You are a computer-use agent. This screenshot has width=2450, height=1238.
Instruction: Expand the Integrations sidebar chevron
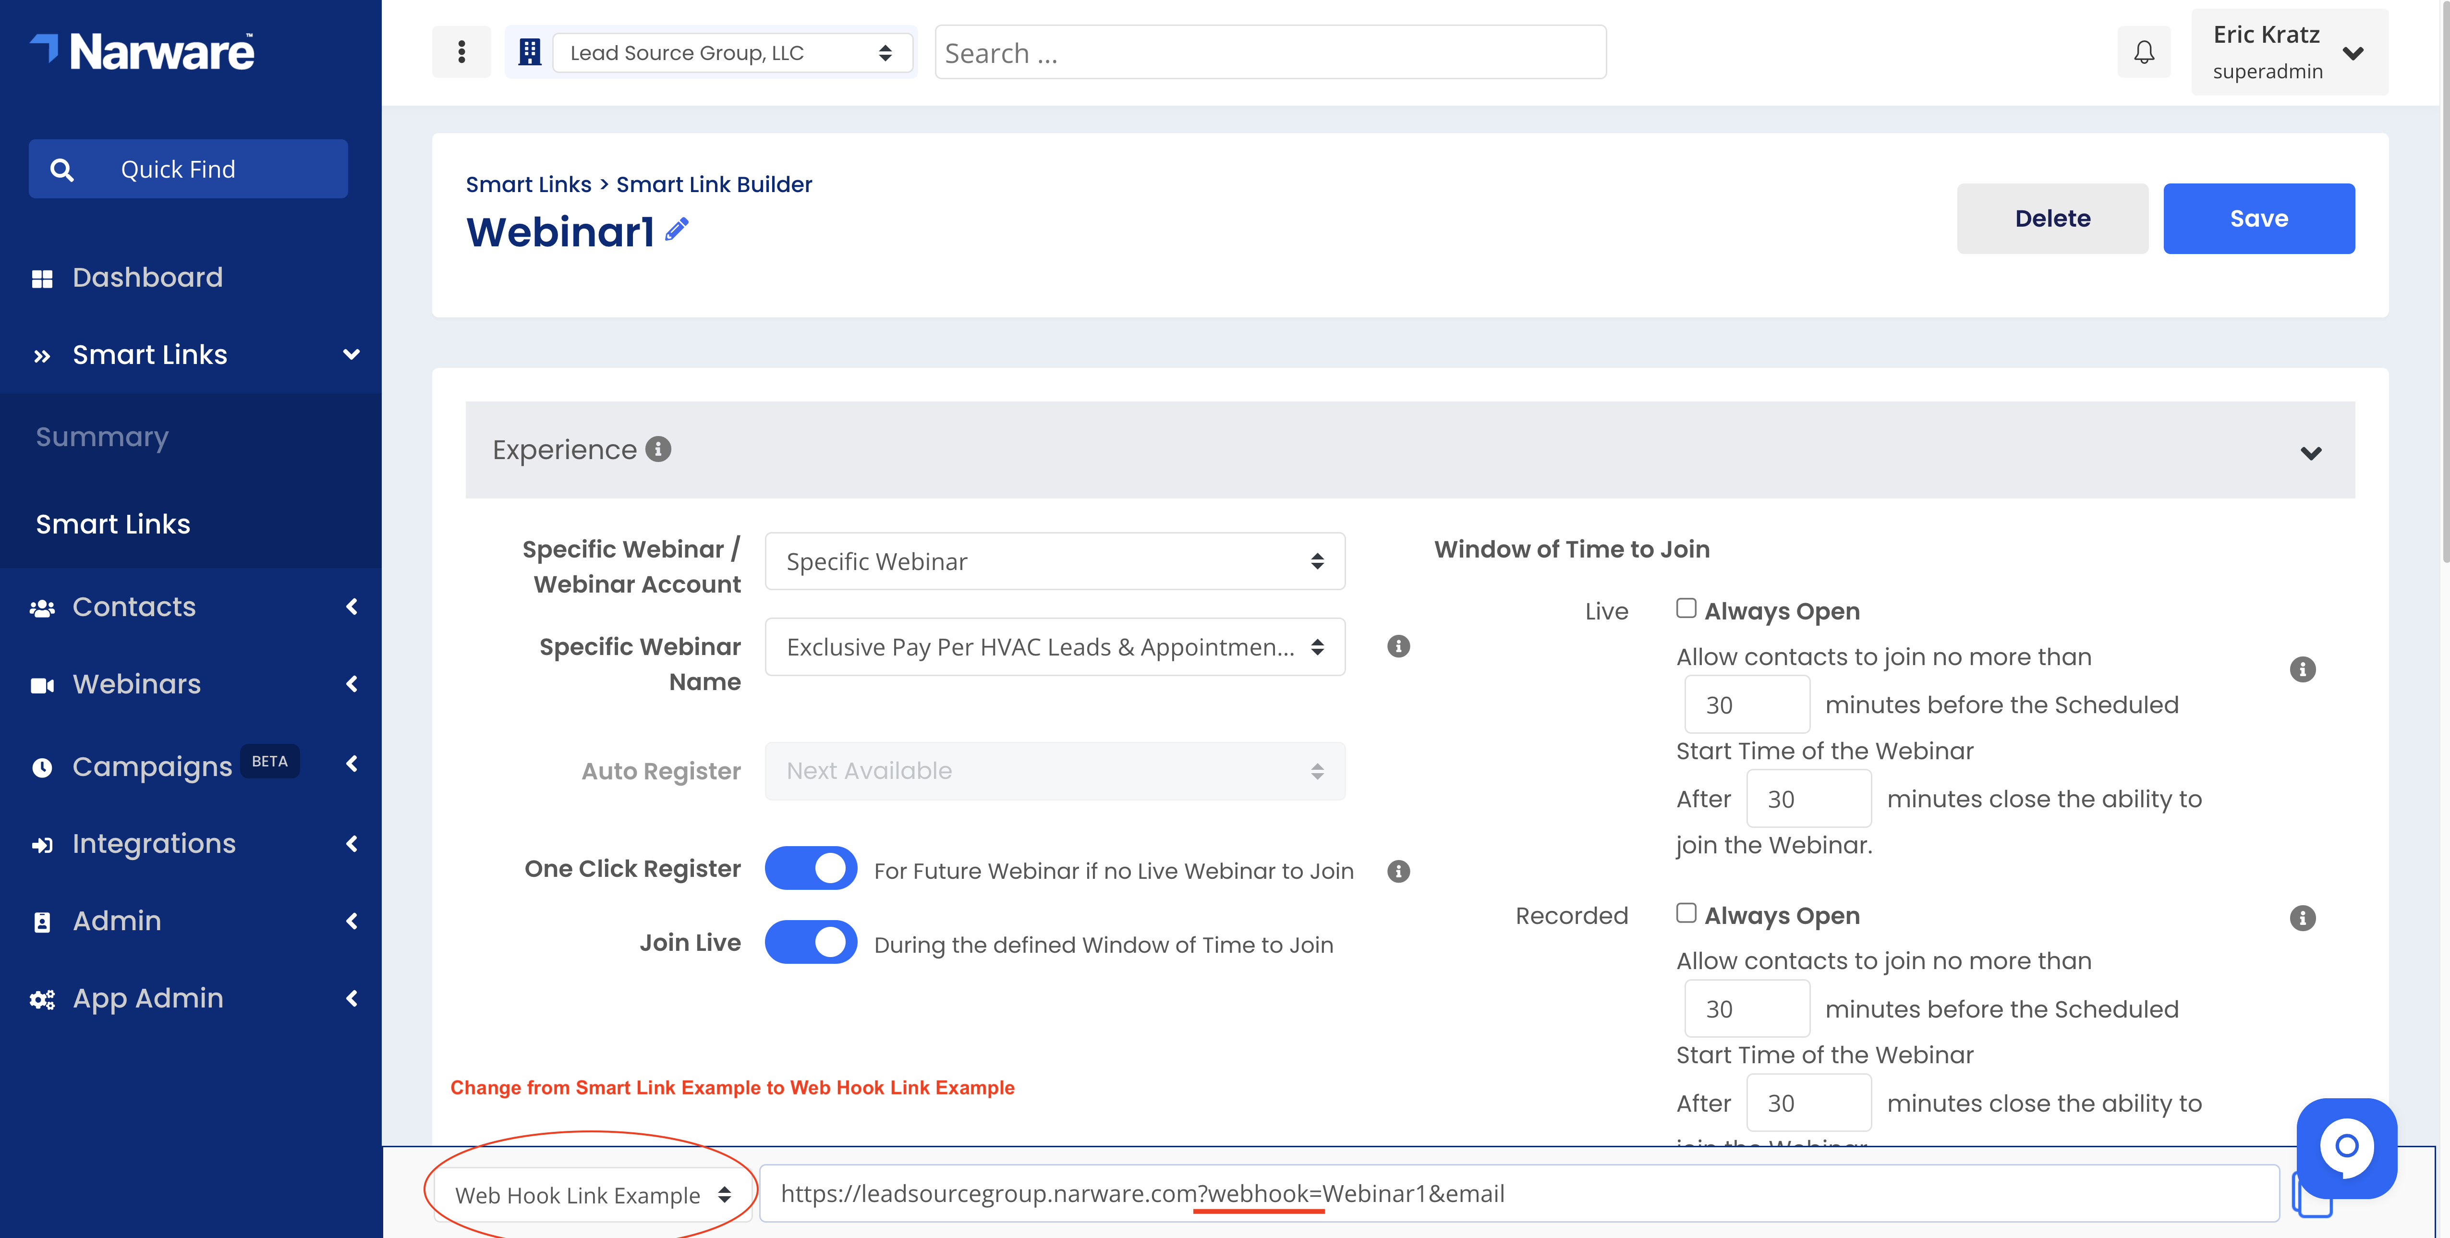tap(352, 843)
